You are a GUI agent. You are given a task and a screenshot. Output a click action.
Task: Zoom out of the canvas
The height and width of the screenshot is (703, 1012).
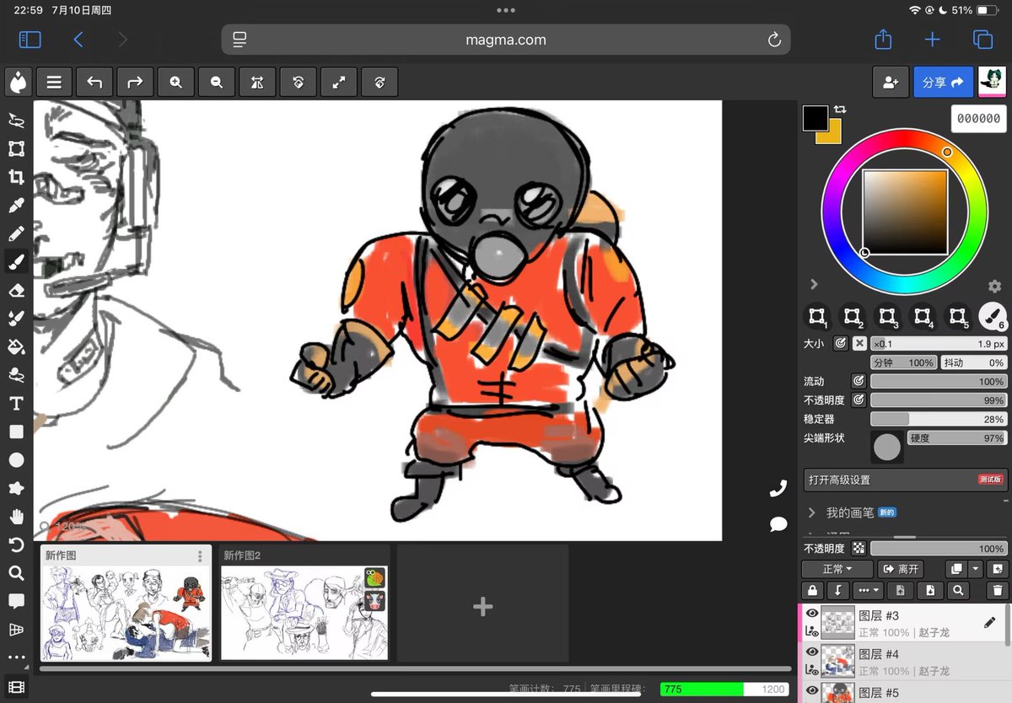pyautogui.click(x=217, y=82)
